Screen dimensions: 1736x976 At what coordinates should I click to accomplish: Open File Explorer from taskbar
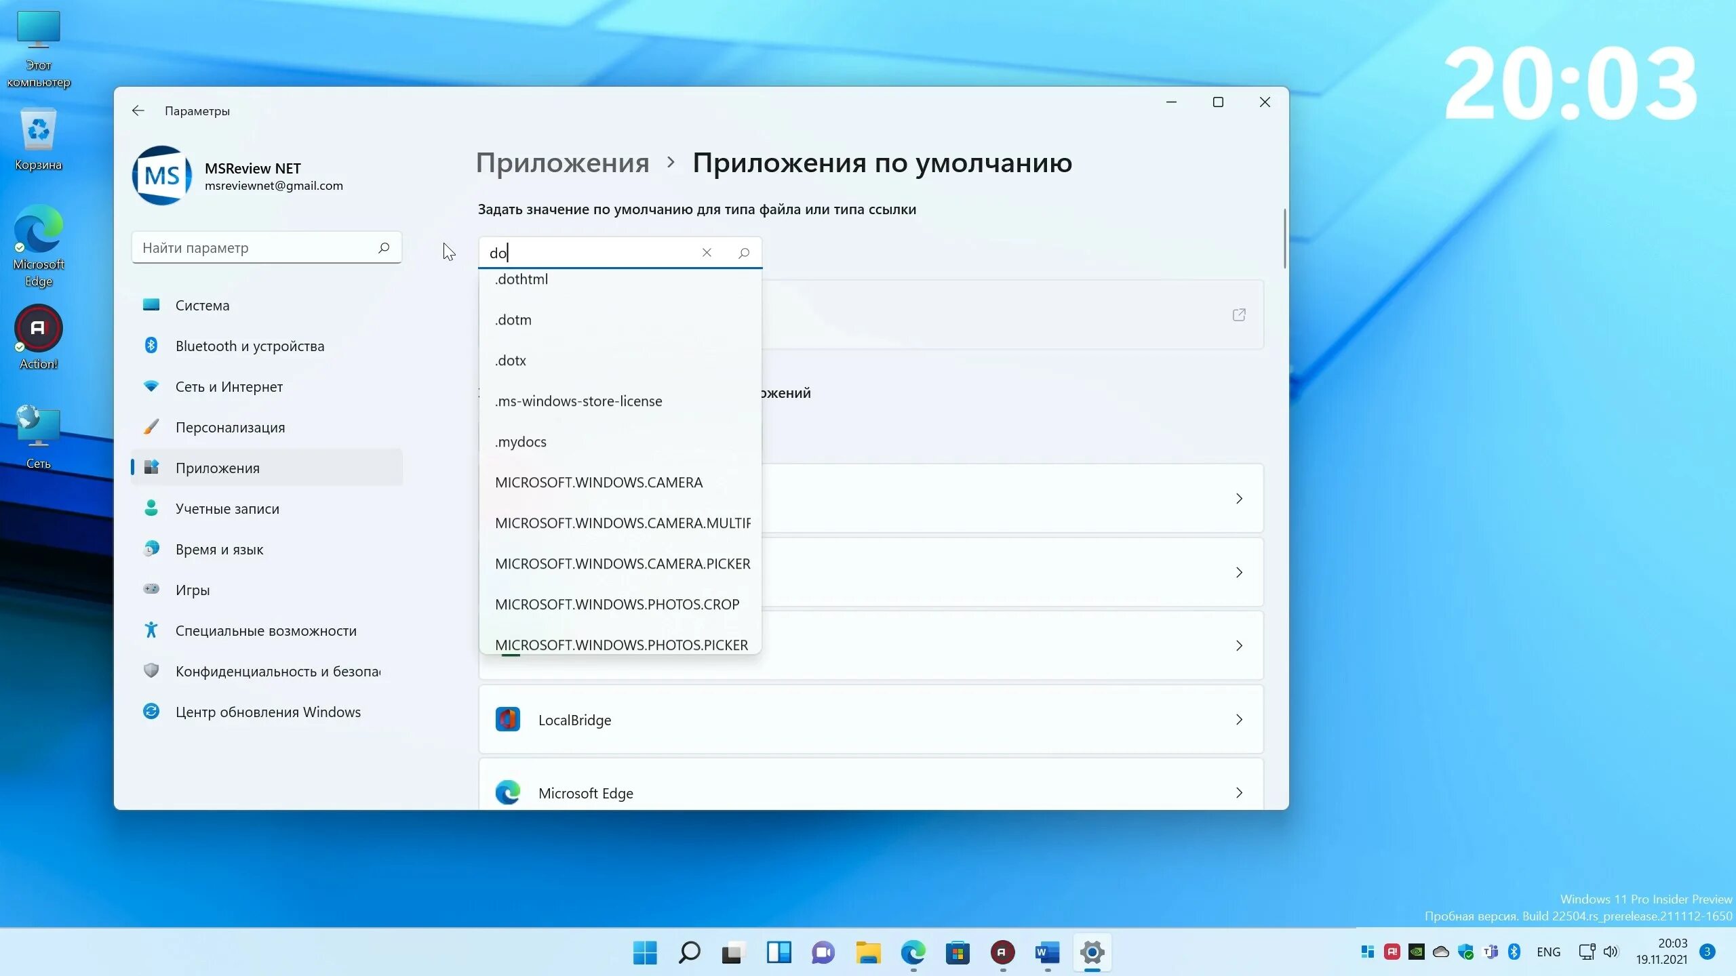click(x=868, y=952)
